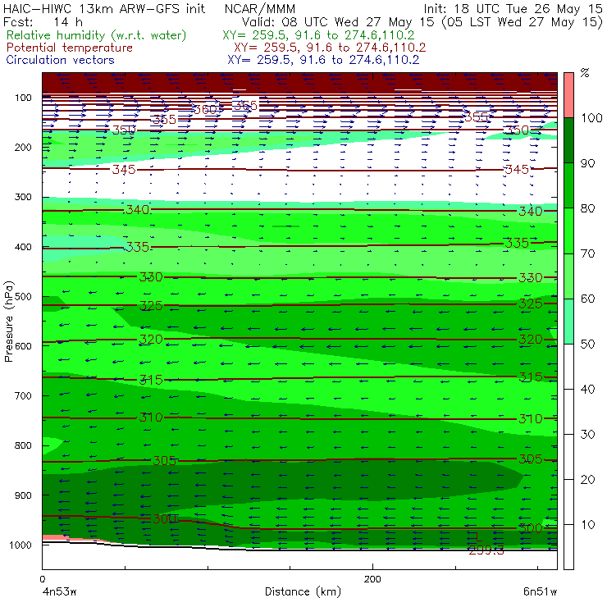Image resolution: width=607 pixels, height=607 pixels.
Task: Click the '600' pressure axis label
Action: (x=23, y=346)
